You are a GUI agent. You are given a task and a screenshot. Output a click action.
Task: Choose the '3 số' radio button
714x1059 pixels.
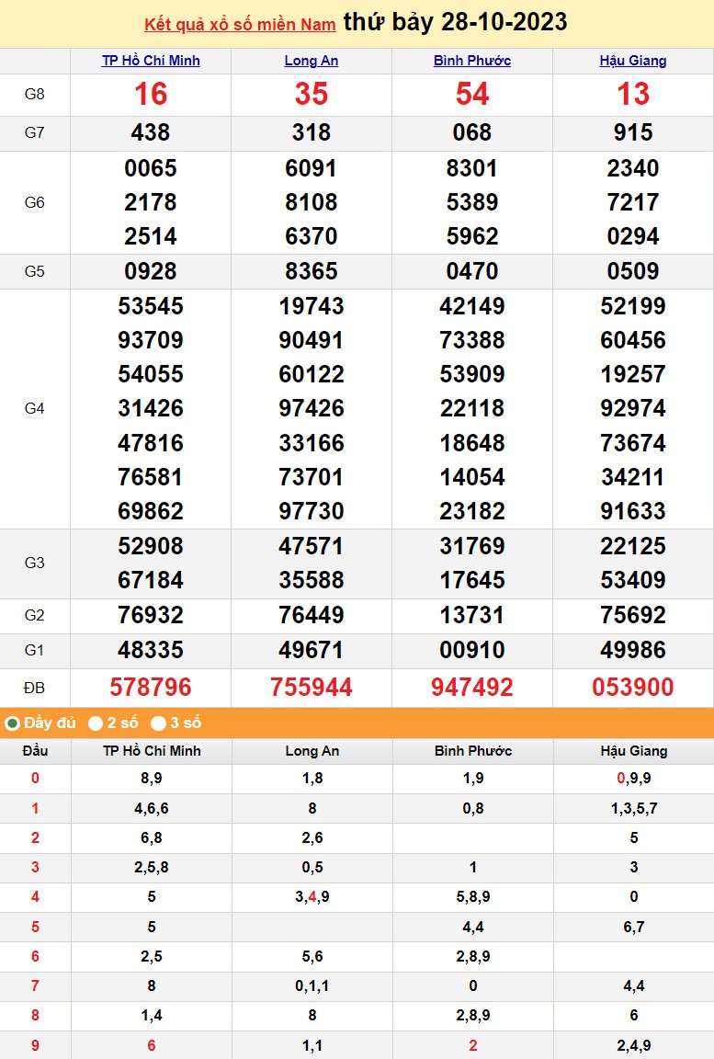point(159,723)
